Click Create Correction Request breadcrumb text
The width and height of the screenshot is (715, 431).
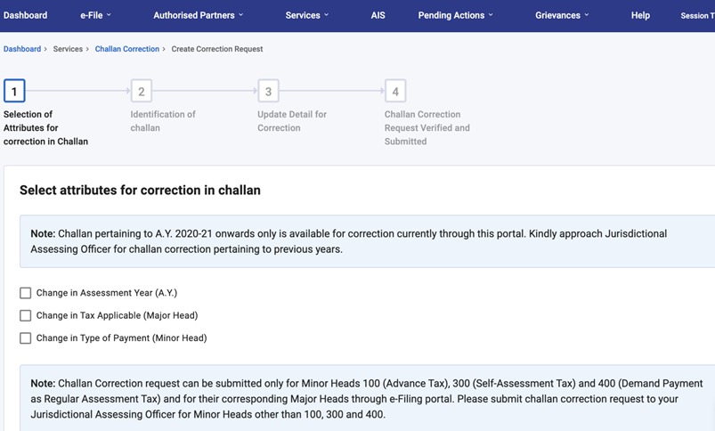(217, 49)
